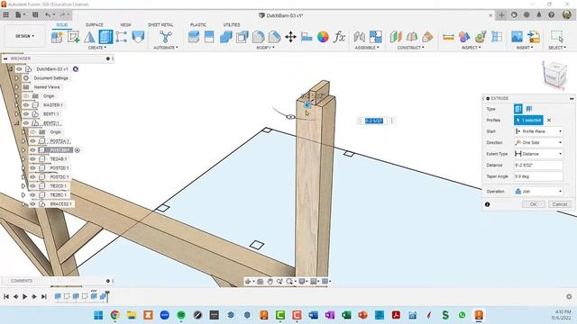Expand TIE2BC:1 tree node
This screenshot has height=324, width=577.
coord(23,195)
